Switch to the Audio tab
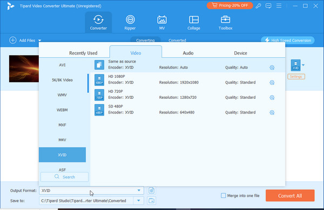 [188, 53]
